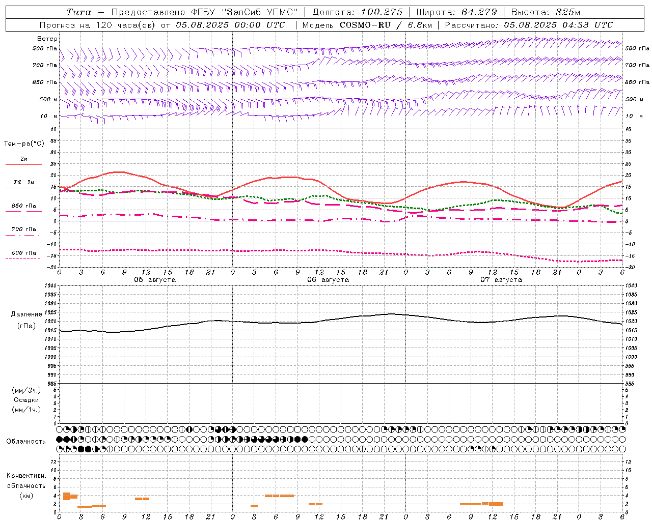652x521 pixels.
Task: Click the "Высота: 325м" header field
Action: coord(546,12)
